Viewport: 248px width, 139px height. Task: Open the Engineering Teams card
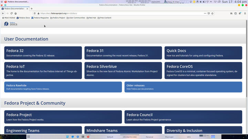43,130
